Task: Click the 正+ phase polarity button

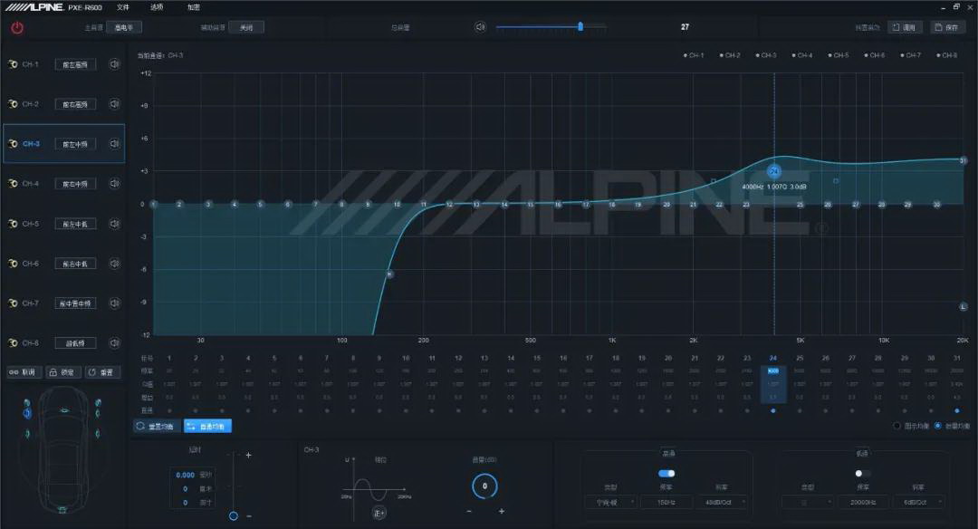Action: point(379,513)
